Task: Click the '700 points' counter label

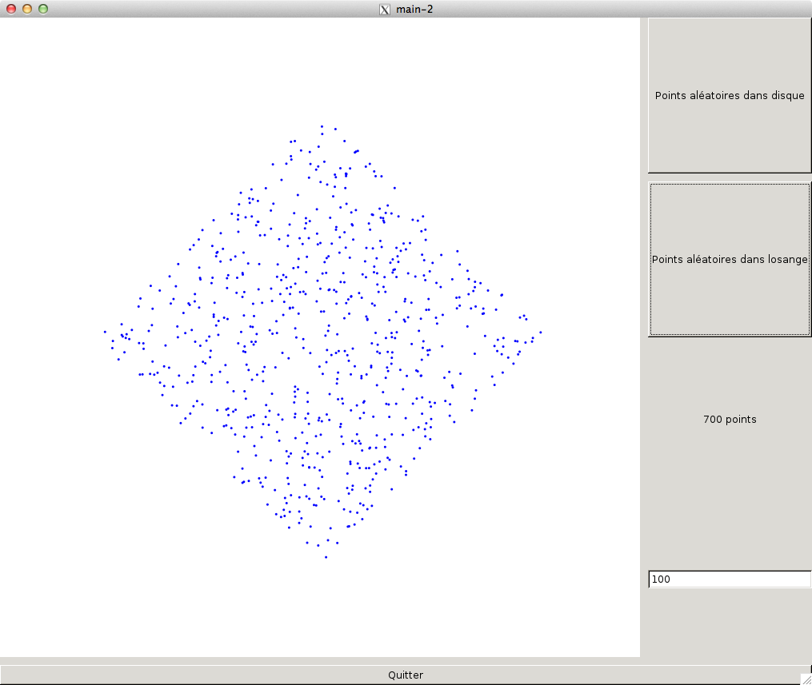Action: (x=729, y=419)
